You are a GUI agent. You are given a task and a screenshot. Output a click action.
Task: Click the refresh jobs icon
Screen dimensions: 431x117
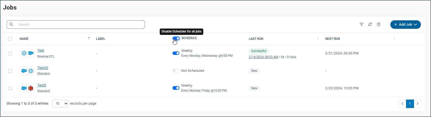[x=370, y=24]
